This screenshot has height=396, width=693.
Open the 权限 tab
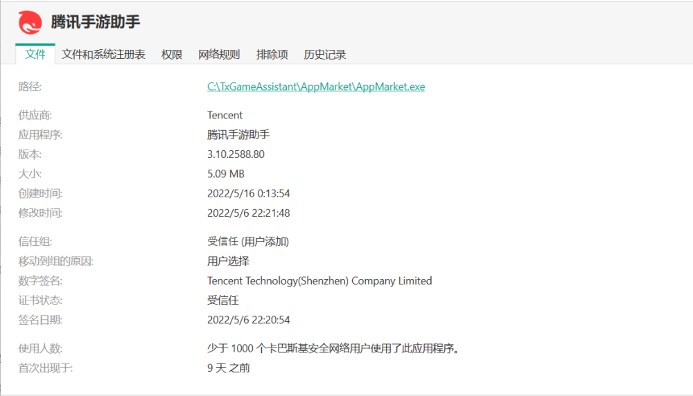point(172,54)
